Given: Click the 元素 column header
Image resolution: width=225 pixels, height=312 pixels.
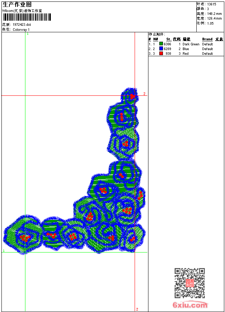Looking at the screenshot, I should click(219, 39).
